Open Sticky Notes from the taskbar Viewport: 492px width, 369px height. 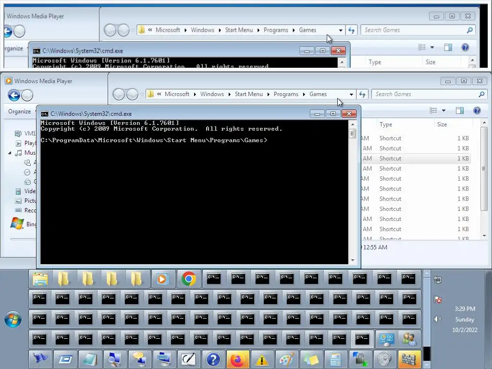[x=311, y=359]
